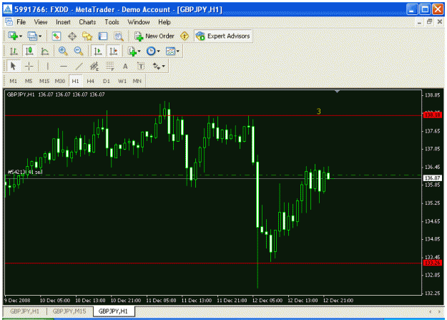Select the cursor arrow tool

coord(13,67)
